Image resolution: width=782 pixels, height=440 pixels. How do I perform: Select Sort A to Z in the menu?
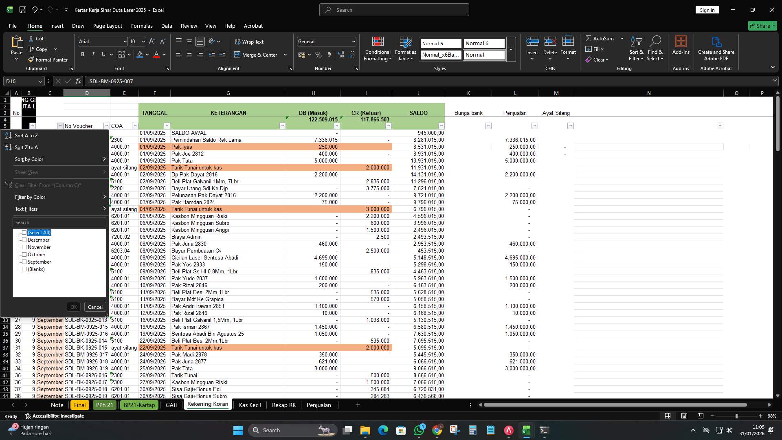27,135
